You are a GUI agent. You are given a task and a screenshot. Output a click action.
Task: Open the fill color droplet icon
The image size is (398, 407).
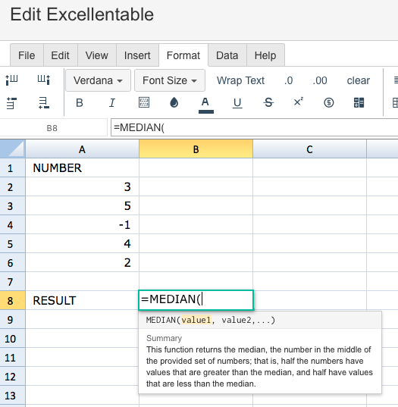[x=174, y=102]
